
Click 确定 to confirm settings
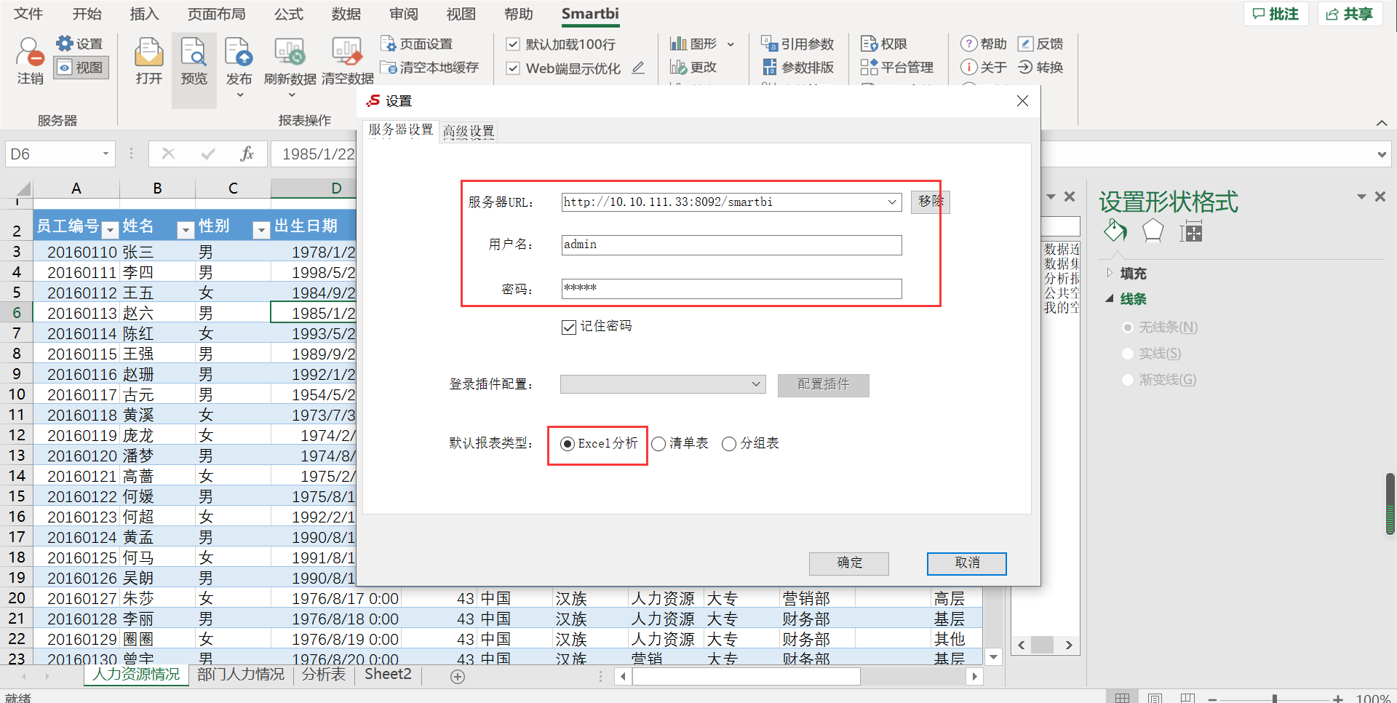point(849,563)
